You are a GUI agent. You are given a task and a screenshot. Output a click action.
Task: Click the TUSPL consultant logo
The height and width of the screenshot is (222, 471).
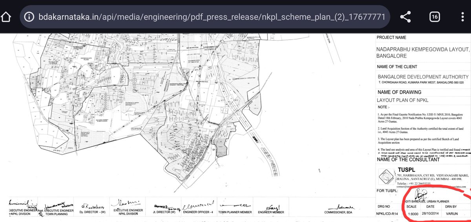(x=385, y=177)
